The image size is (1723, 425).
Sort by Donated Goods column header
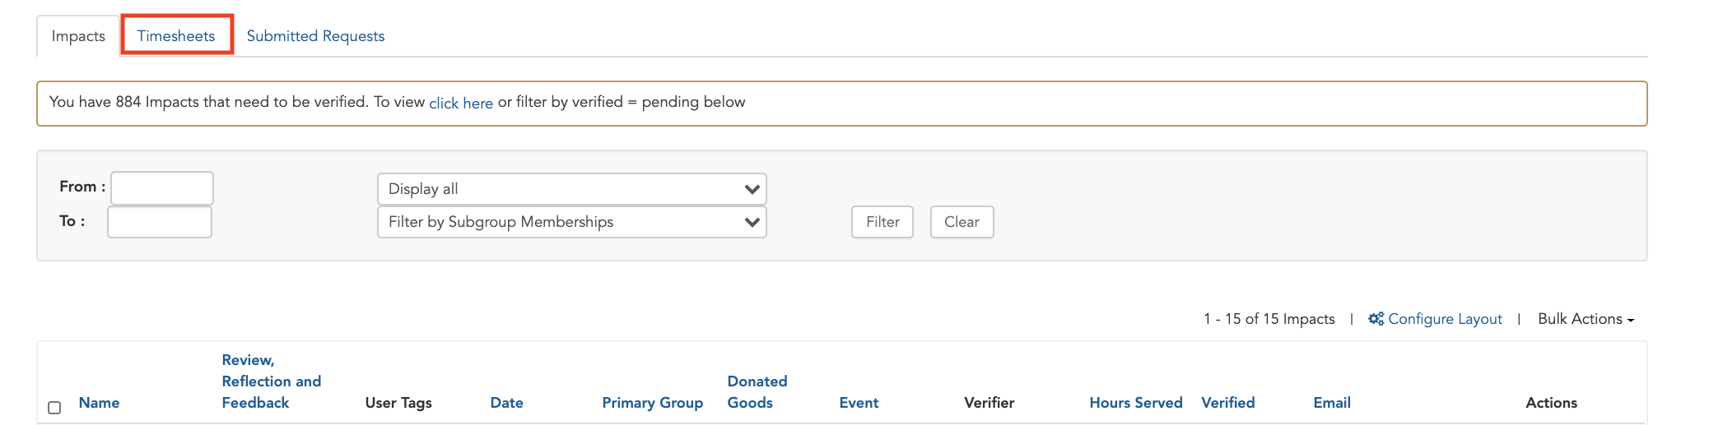click(x=757, y=392)
